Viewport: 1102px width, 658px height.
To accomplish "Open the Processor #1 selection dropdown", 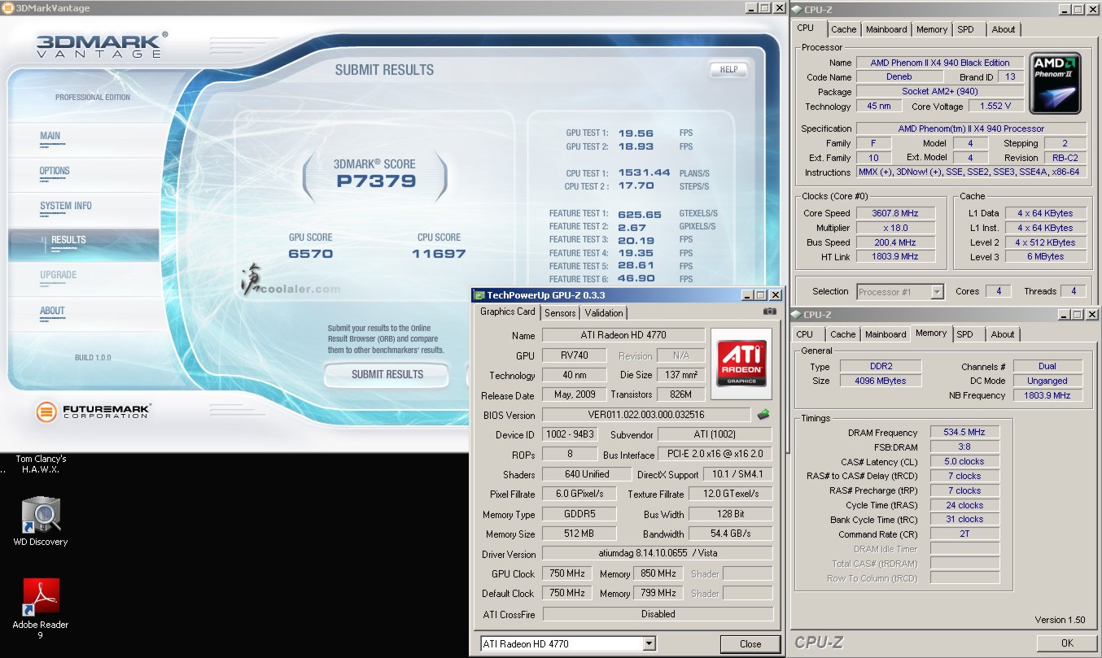I will (938, 291).
